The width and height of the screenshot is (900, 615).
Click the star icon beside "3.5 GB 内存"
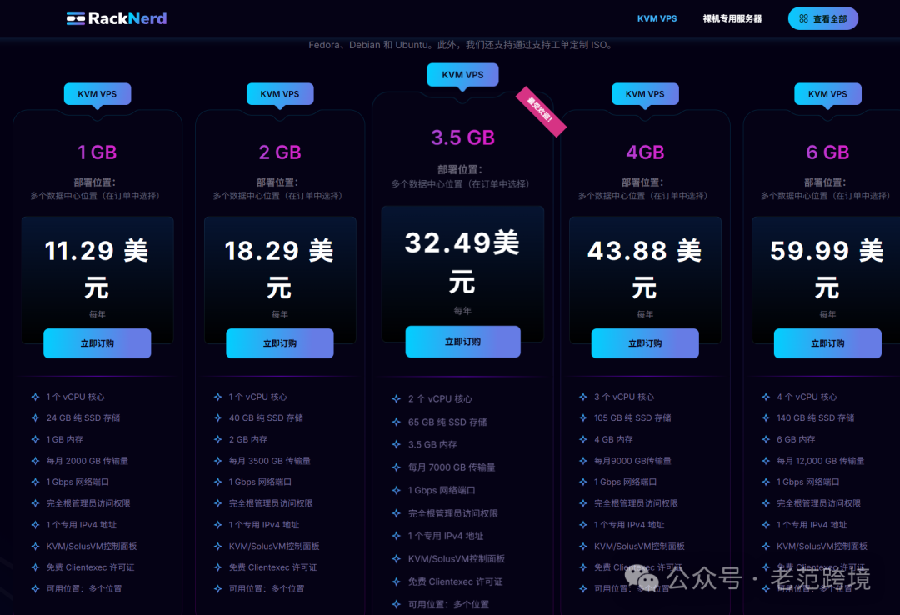coord(396,444)
